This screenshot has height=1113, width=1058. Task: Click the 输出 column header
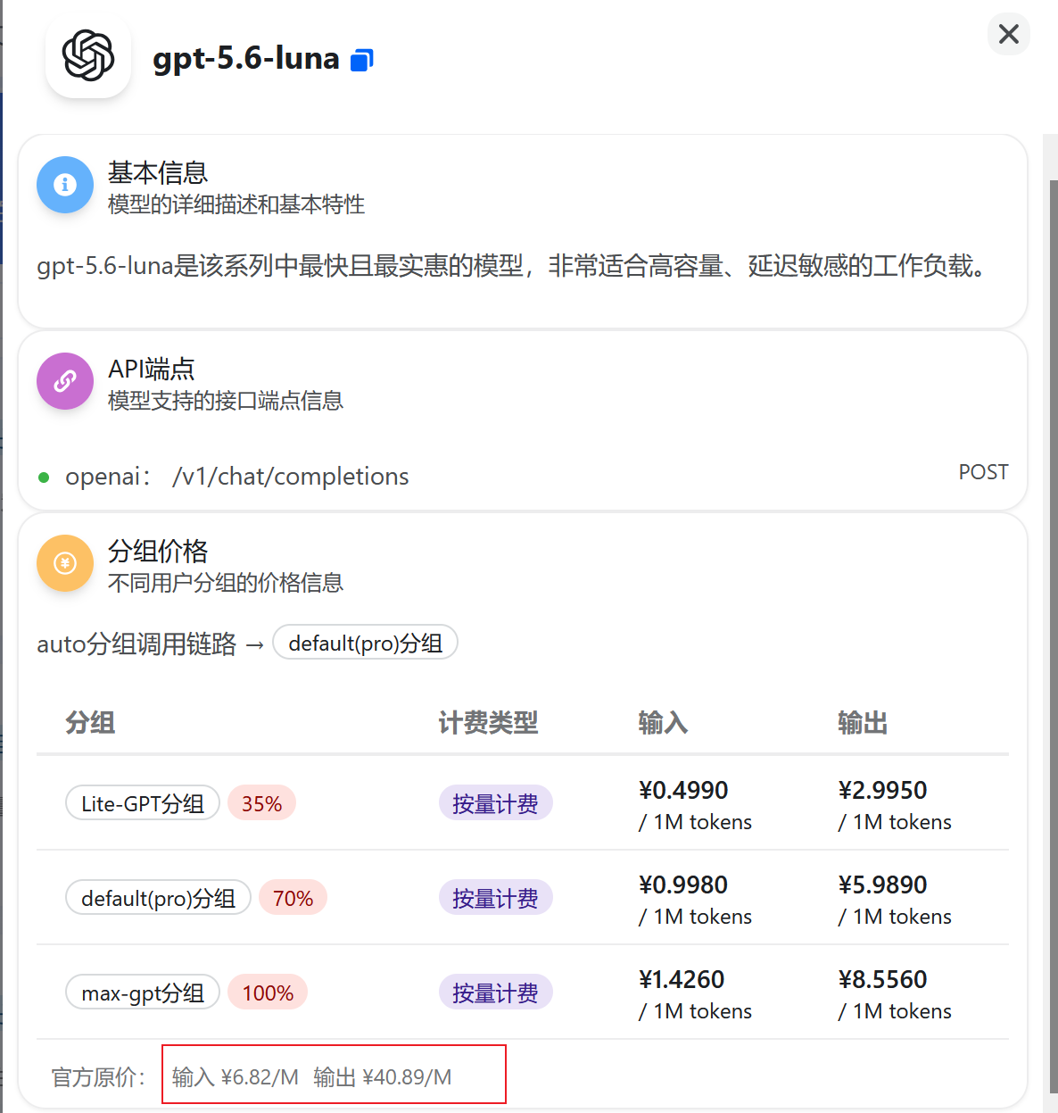coord(862,722)
